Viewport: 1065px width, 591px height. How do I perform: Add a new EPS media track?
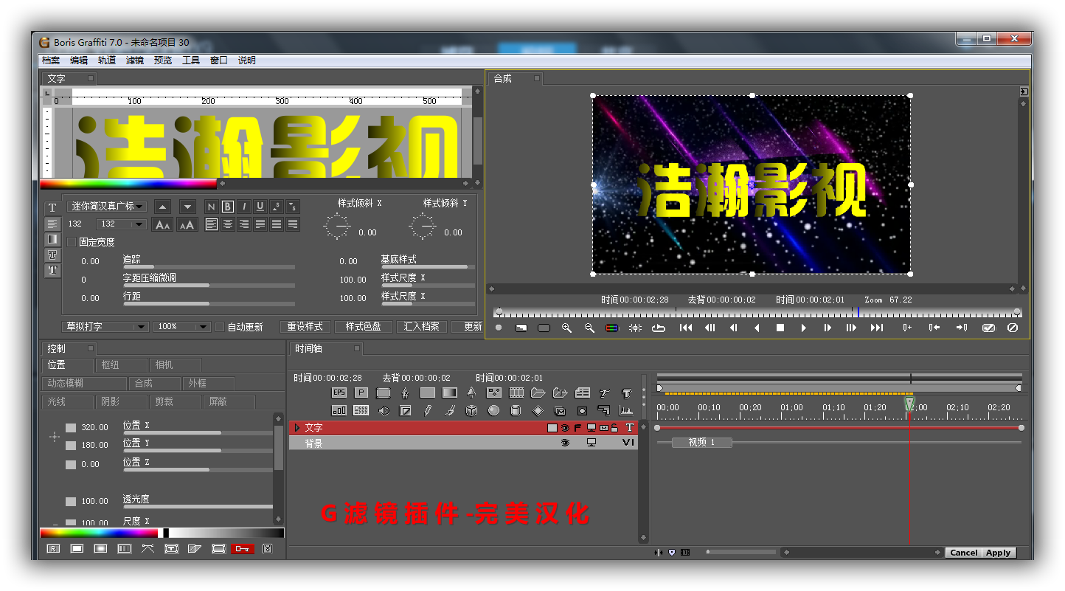pos(339,393)
